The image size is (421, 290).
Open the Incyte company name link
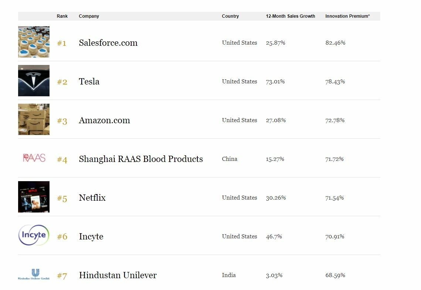pos(91,237)
